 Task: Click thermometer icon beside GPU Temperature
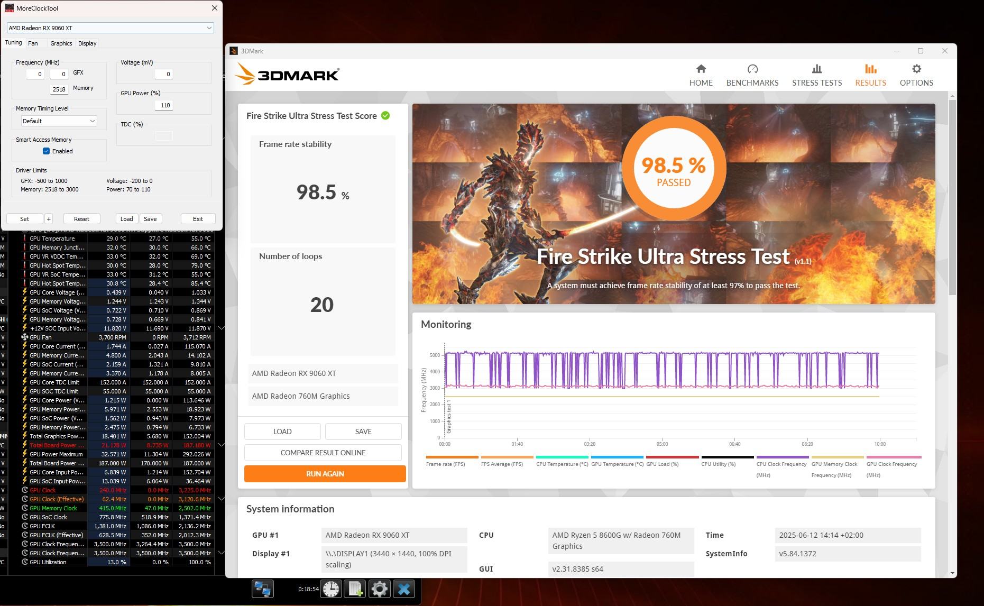click(25, 238)
